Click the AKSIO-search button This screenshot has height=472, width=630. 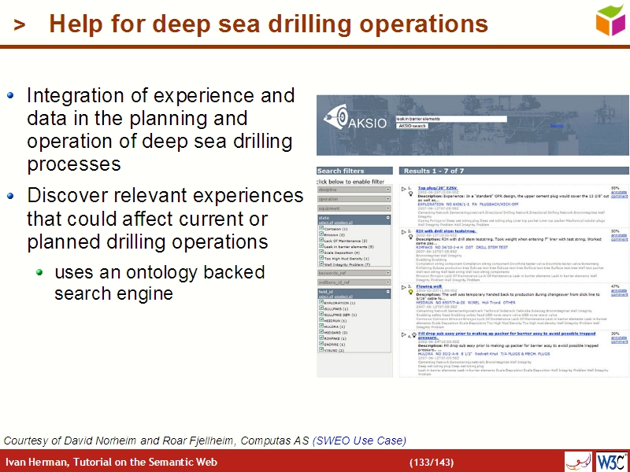click(x=411, y=127)
